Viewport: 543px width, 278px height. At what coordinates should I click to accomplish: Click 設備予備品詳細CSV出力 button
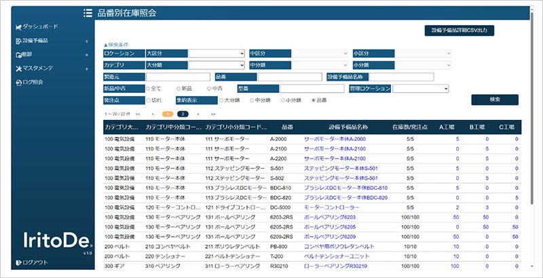pyautogui.click(x=458, y=31)
